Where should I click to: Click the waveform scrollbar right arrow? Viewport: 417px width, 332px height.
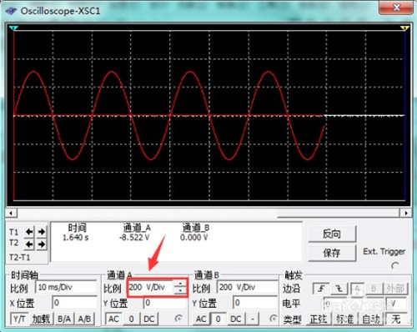406,213
